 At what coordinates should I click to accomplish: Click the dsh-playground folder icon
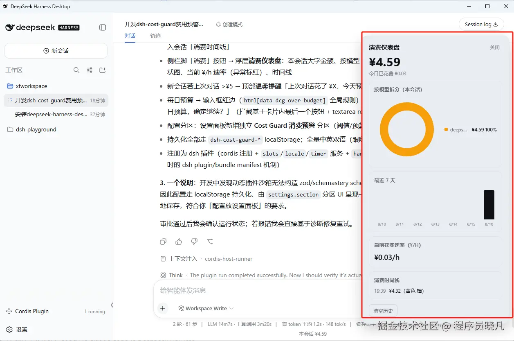[x=10, y=129]
